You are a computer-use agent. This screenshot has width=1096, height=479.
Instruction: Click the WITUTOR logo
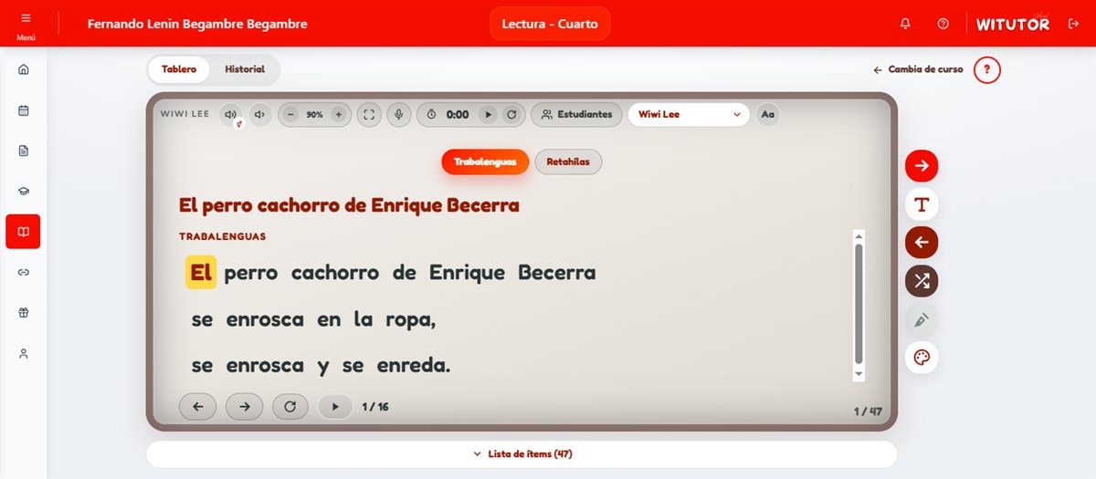1012,25
